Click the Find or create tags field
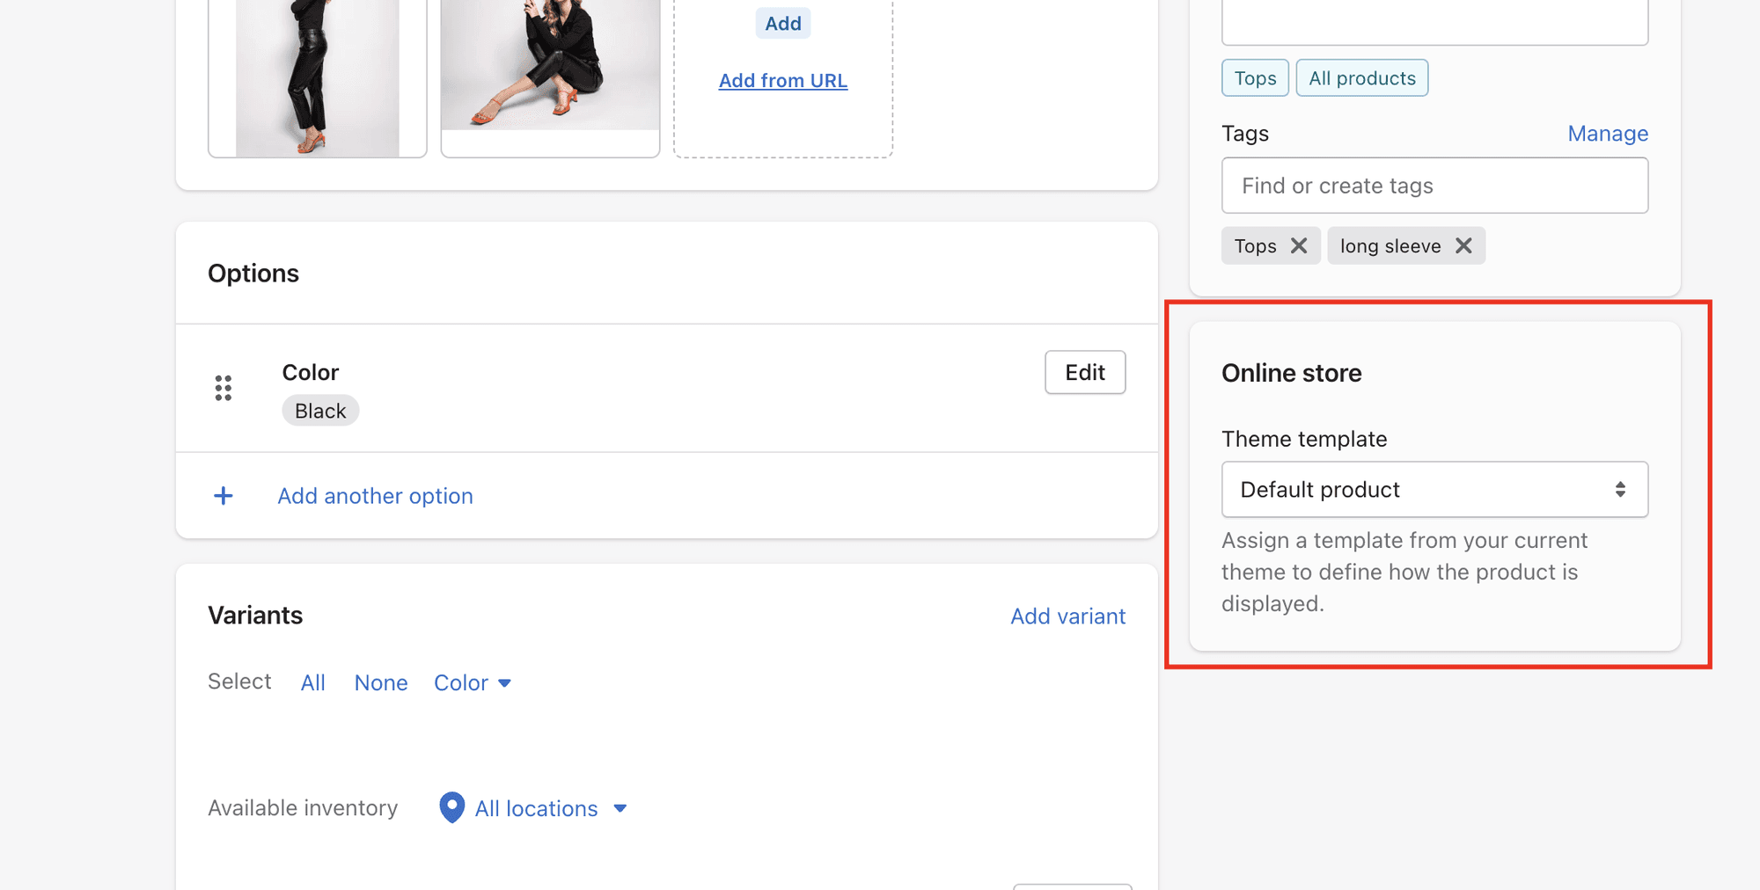Viewport: 1760px width, 890px height. coord(1434,186)
